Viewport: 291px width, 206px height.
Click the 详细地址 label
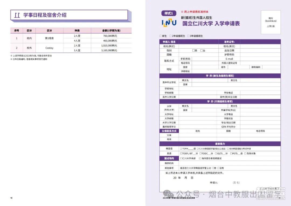(x=185, y=71)
